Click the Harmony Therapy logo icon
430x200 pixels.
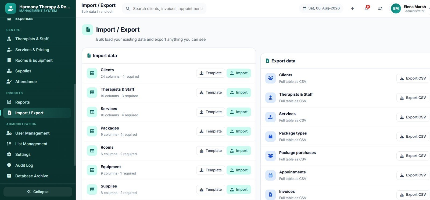[x=11, y=9]
